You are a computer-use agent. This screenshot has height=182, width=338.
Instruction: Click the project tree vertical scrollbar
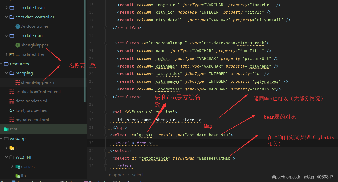pyautogui.click(x=85, y=51)
